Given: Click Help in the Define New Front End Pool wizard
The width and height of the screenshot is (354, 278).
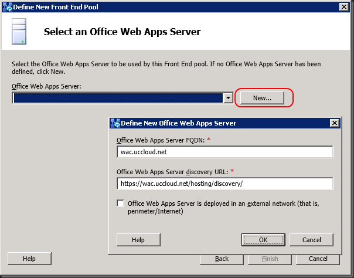Looking at the screenshot, I should (29, 259).
